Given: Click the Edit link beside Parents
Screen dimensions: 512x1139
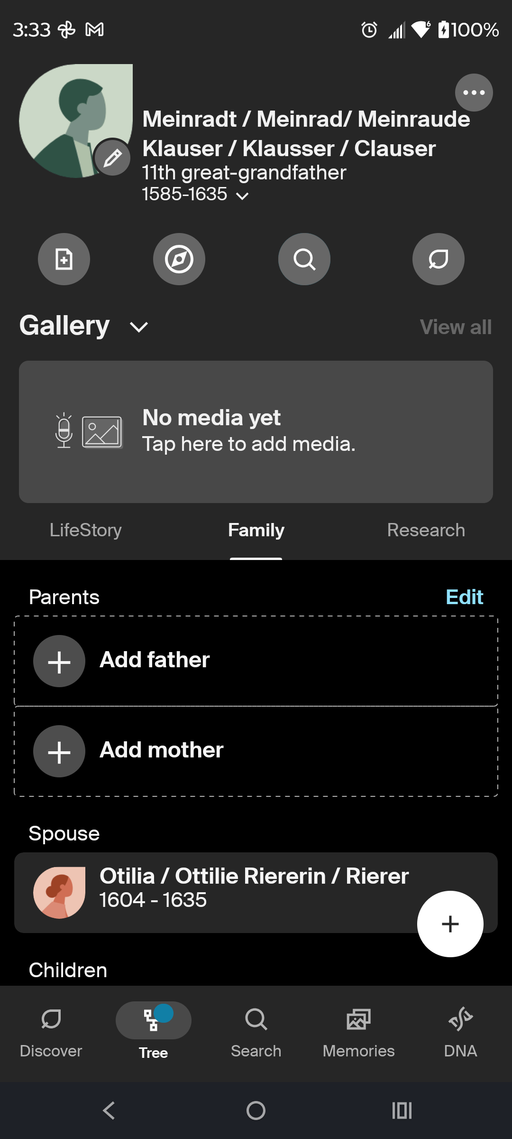Looking at the screenshot, I should tap(464, 597).
